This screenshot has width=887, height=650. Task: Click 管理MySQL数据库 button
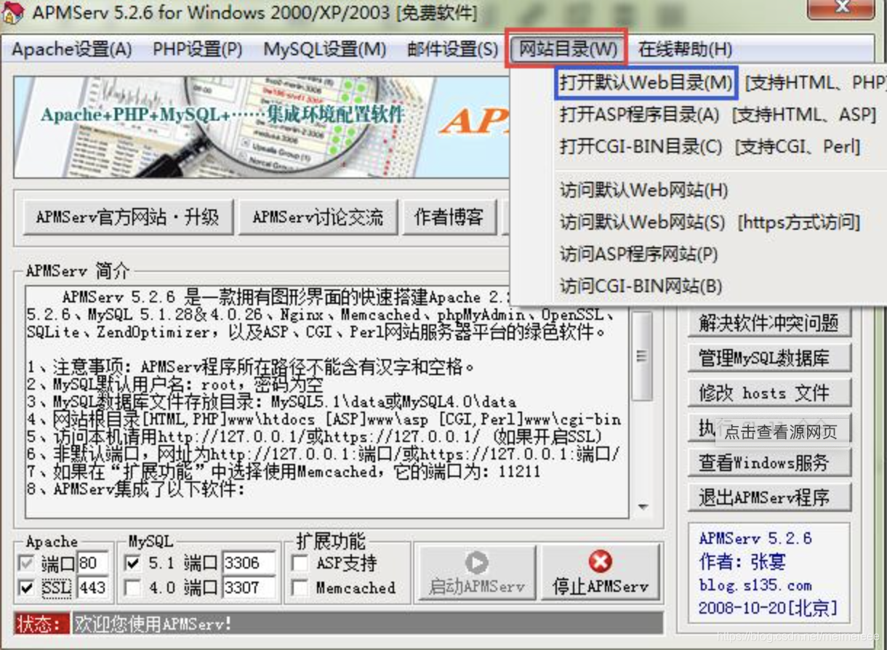pyautogui.click(x=769, y=358)
